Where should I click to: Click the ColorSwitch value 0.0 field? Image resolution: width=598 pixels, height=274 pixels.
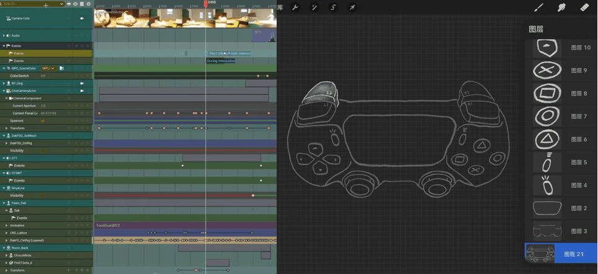[43, 76]
